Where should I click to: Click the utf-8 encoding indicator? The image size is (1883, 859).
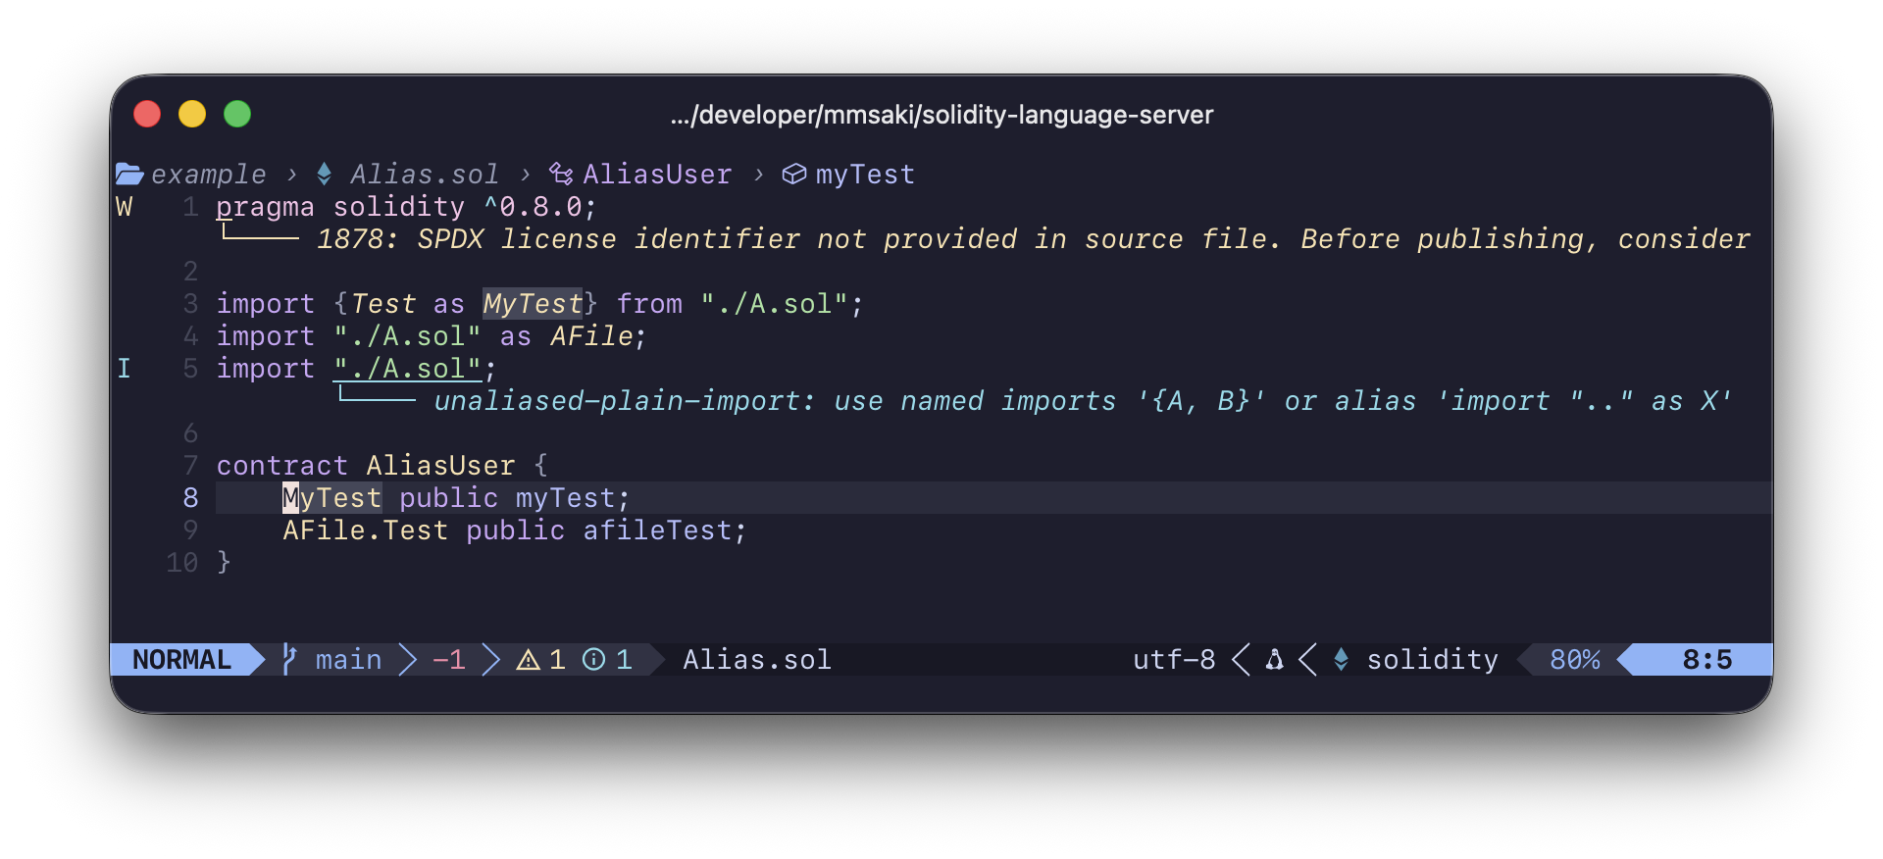coord(1174,660)
